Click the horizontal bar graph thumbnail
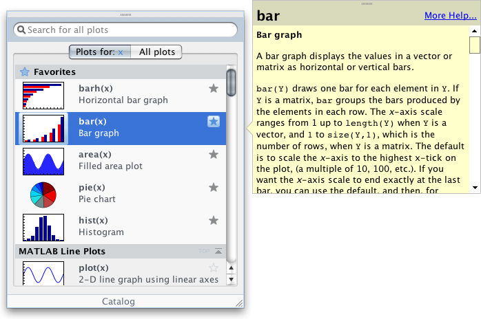 [x=43, y=96]
